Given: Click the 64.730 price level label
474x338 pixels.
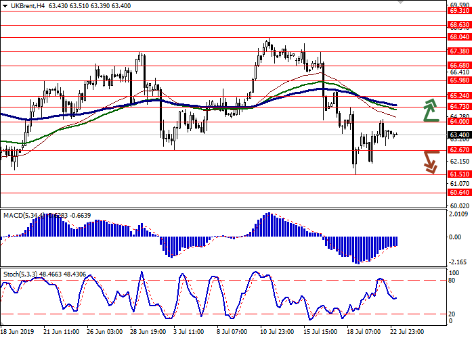Looking at the screenshot, I should point(459,106).
